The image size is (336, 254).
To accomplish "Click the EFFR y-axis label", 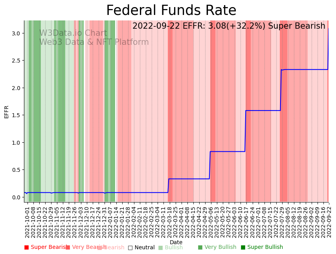I will 7,112.
